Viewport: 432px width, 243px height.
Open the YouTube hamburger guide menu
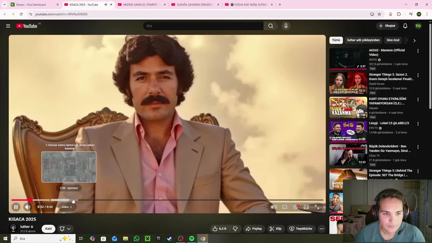pos(8,26)
